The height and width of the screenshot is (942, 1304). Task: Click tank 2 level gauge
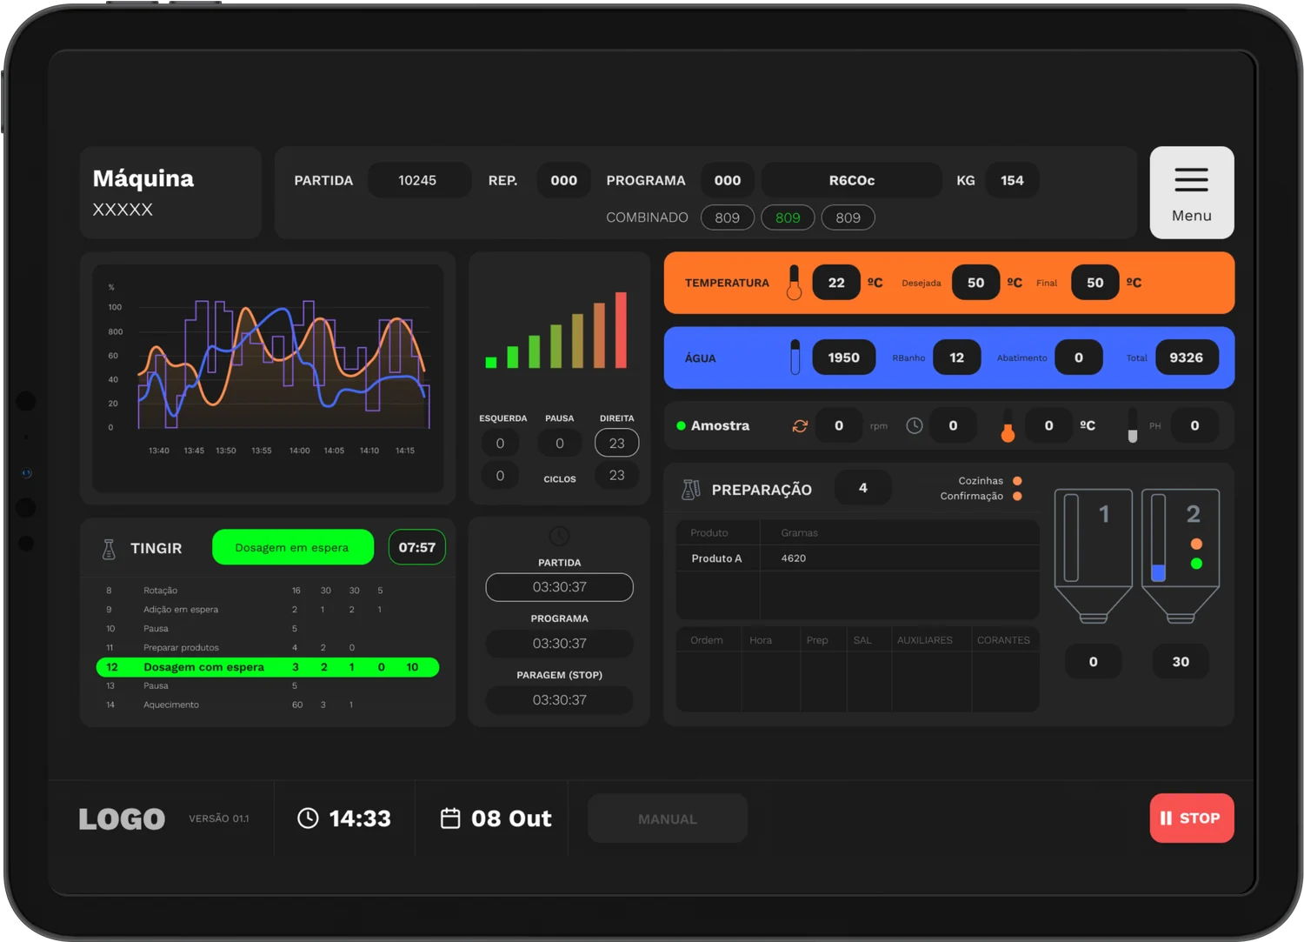point(1158,538)
